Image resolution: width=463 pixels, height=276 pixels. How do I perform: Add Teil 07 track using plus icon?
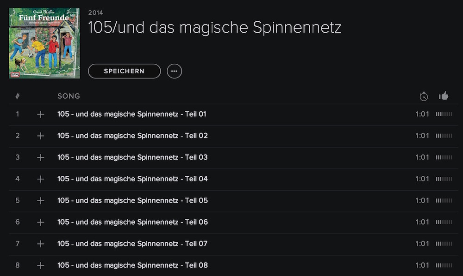point(41,244)
